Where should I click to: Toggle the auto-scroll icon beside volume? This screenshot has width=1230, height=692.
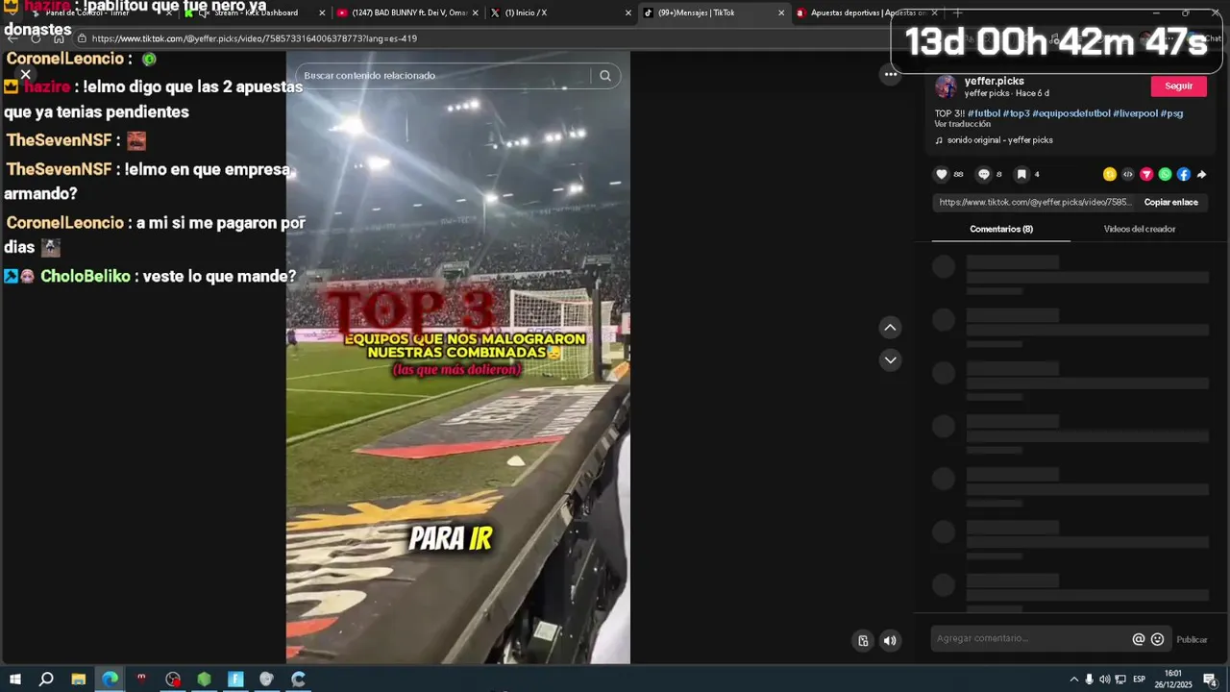coord(863,640)
